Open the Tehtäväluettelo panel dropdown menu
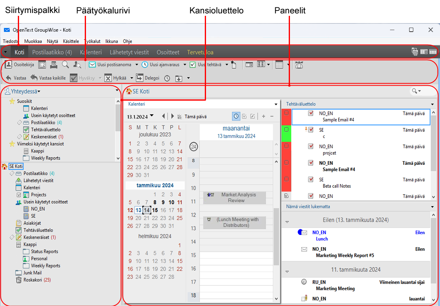440x306 pixels. [x=432, y=104]
